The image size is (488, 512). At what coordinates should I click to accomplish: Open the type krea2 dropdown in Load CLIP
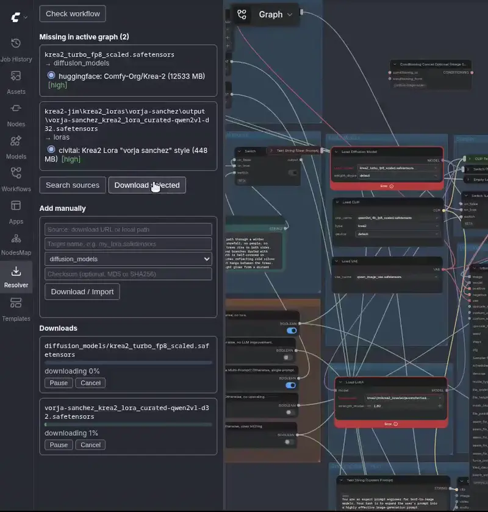pos(397,226)
